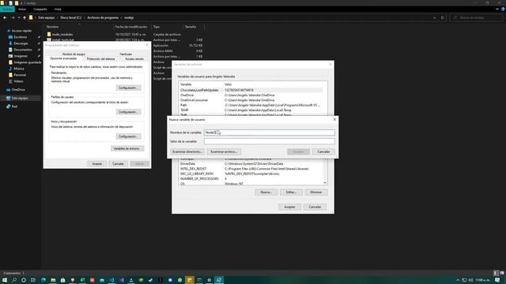Select the Path user variable row
This screenshot has height=284, width=506.
[x=251, y=105]
